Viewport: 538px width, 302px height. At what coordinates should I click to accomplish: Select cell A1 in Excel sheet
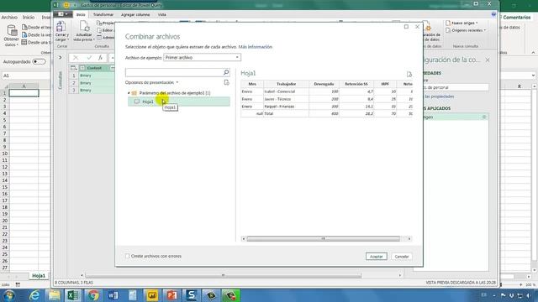tap(24, 93)
